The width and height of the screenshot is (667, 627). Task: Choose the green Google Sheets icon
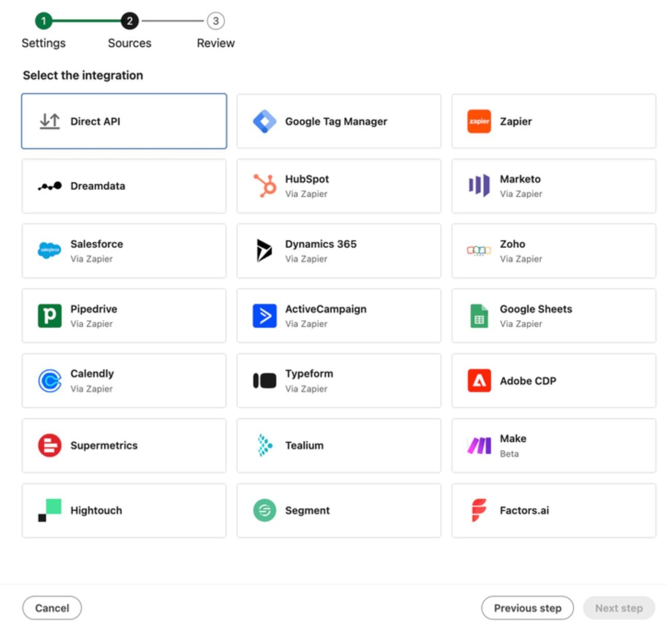click(479, 315)
